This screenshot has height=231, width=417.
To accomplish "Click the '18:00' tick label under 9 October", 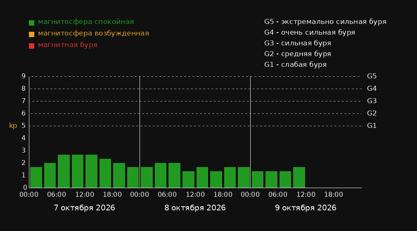I will coord(334,195).
